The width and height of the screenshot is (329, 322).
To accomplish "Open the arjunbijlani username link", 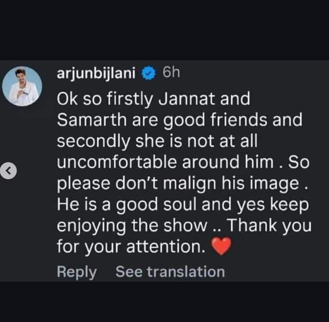I will [x=97, y=73].
